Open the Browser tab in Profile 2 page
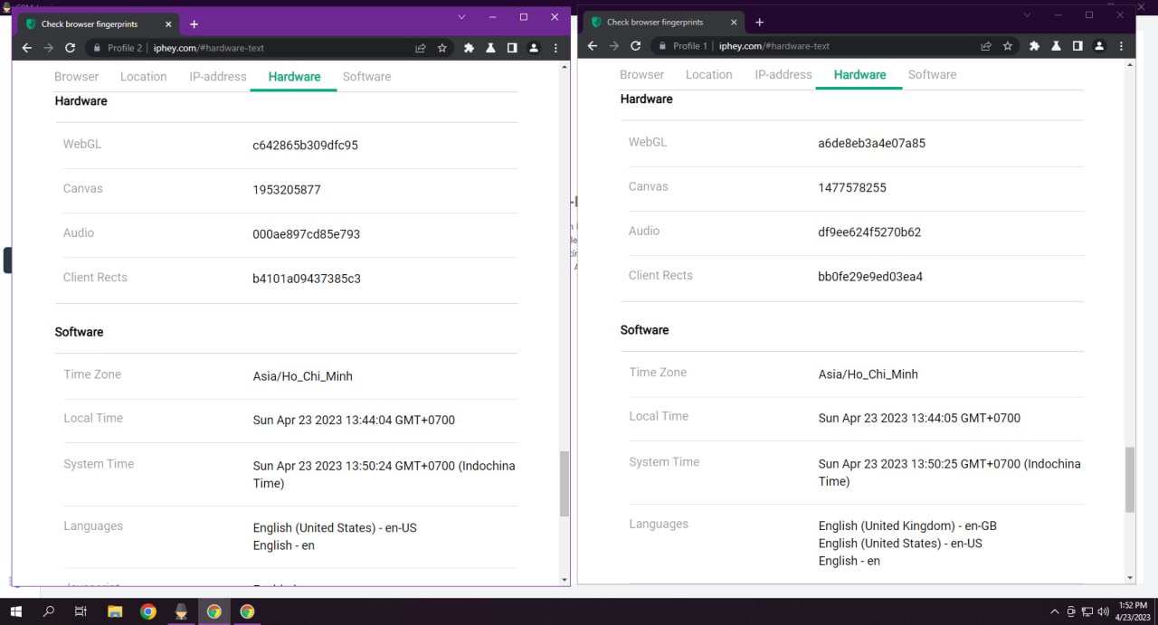Screen dimensions: 1158x625 (76, 77)
